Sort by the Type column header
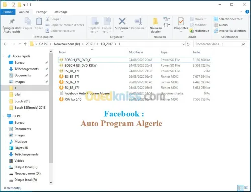Image resolution: width=251 pixels, height=192 pixels. click(x=175, y=52)
